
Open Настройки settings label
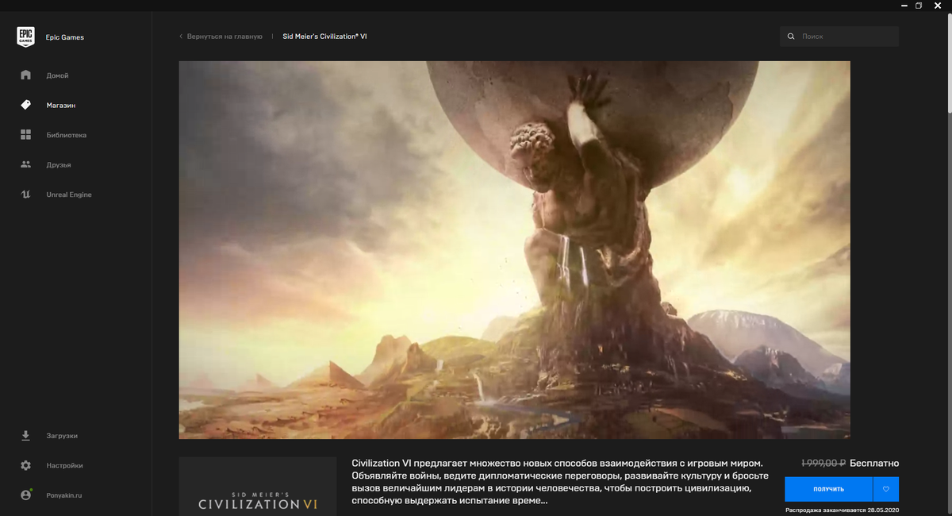pos(64,465)
